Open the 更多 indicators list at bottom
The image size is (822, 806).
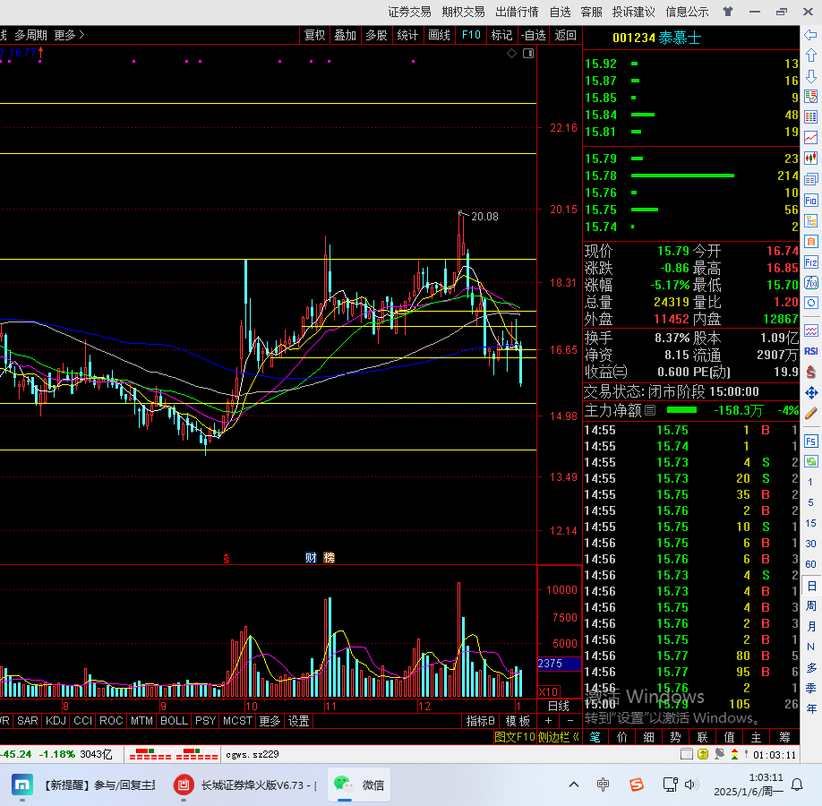tap(270, 721)
